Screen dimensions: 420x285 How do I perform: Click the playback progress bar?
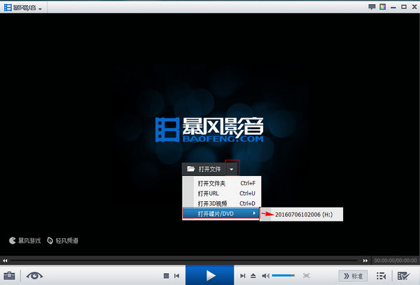(x=185, y=261)
